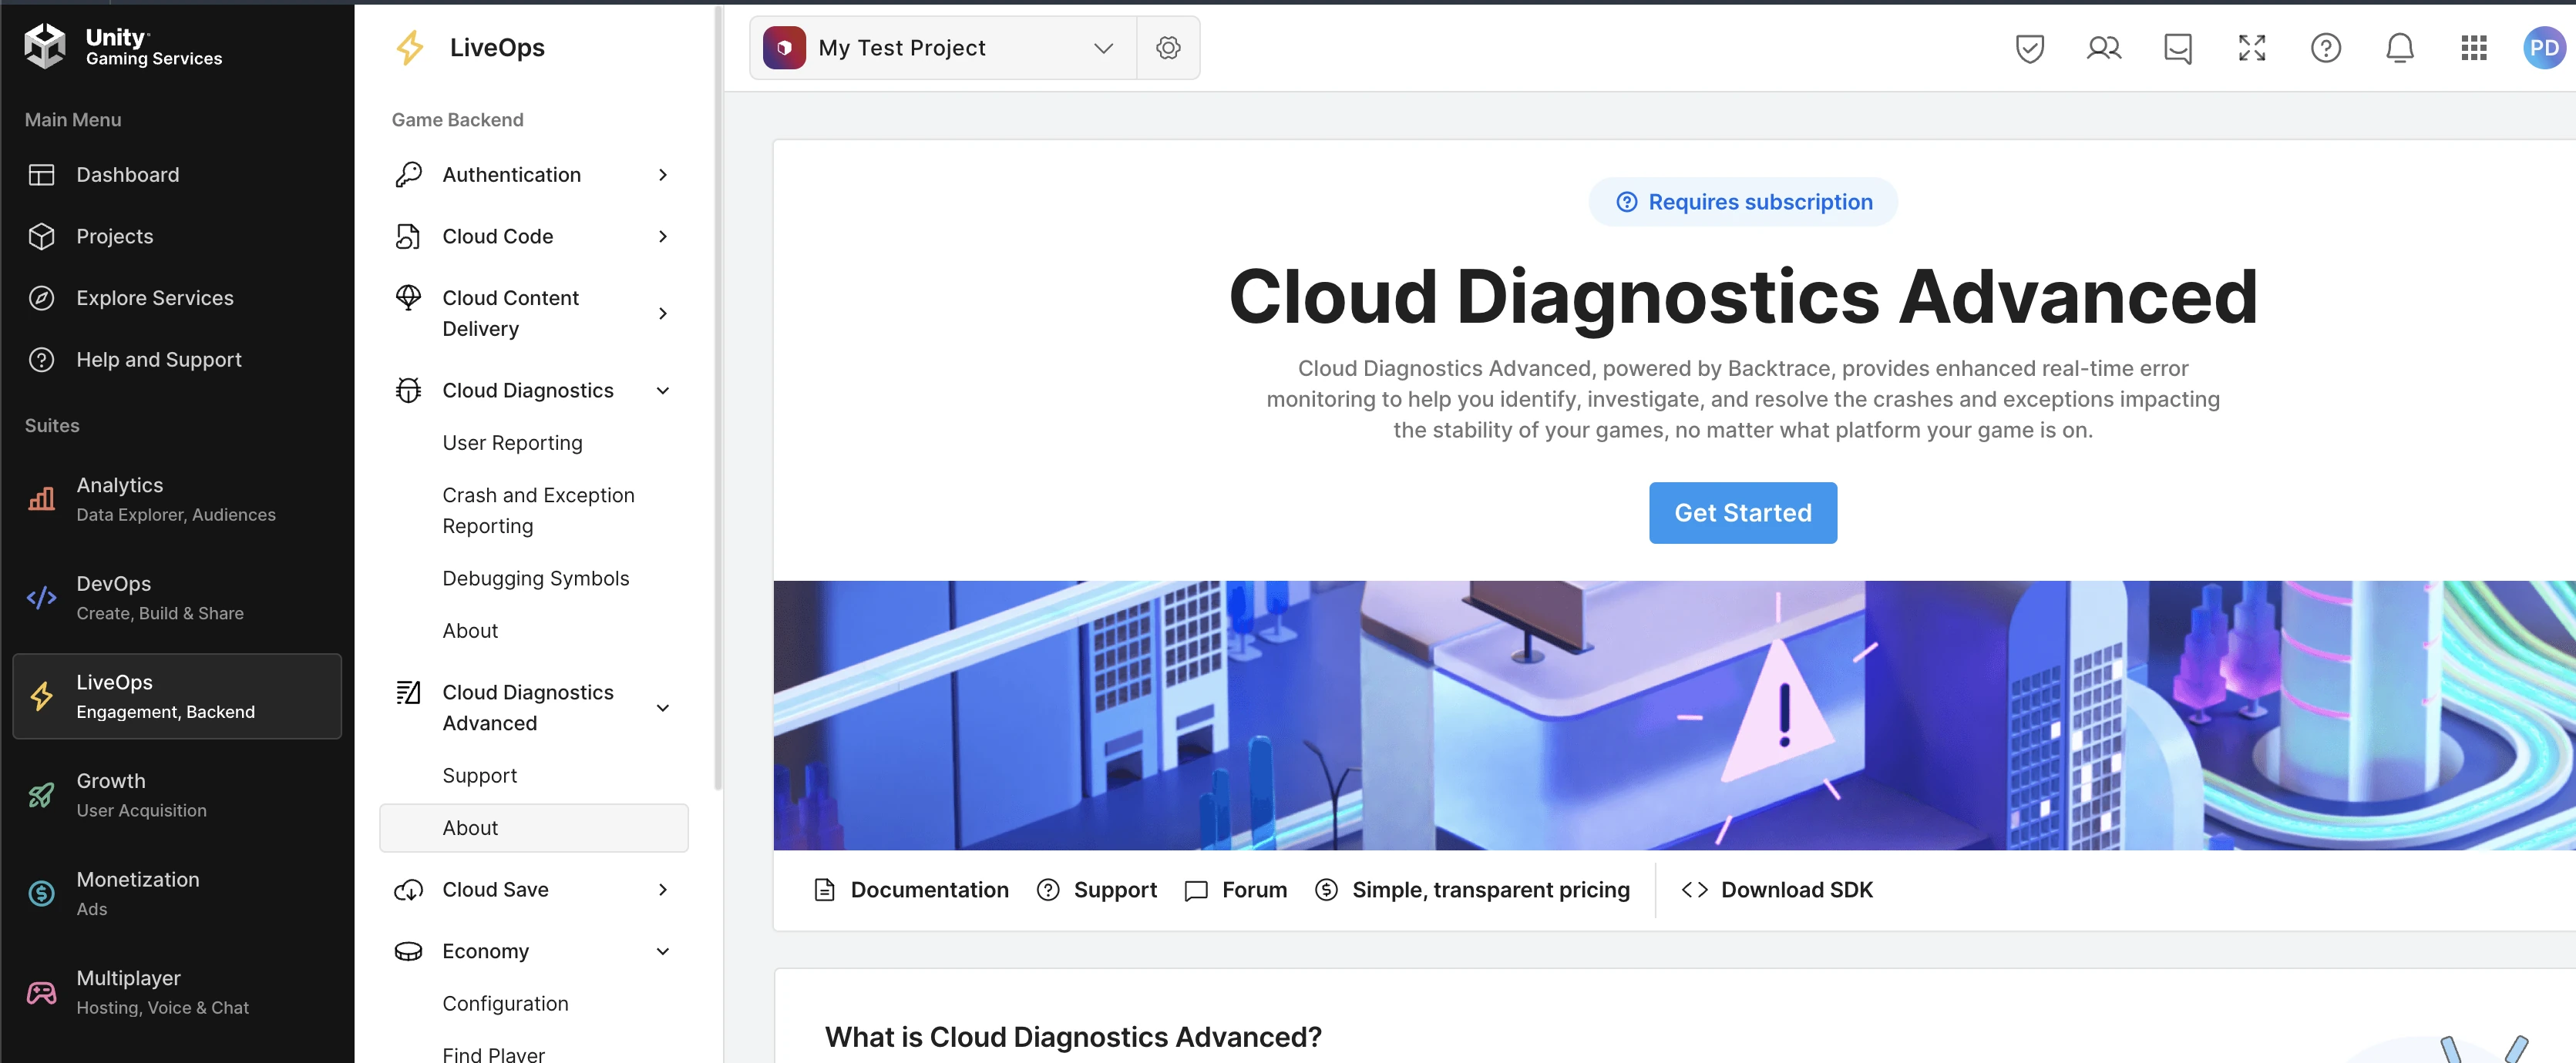Viewport: 2576px width, 1063px height.
Task: Open project settings gear
Action: coord(1168,47)
